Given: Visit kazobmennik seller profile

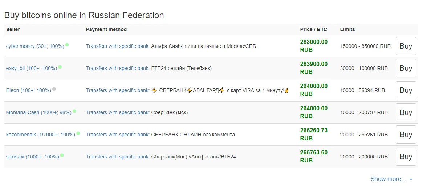Looking at the screenshot, I should coord(40,135).
